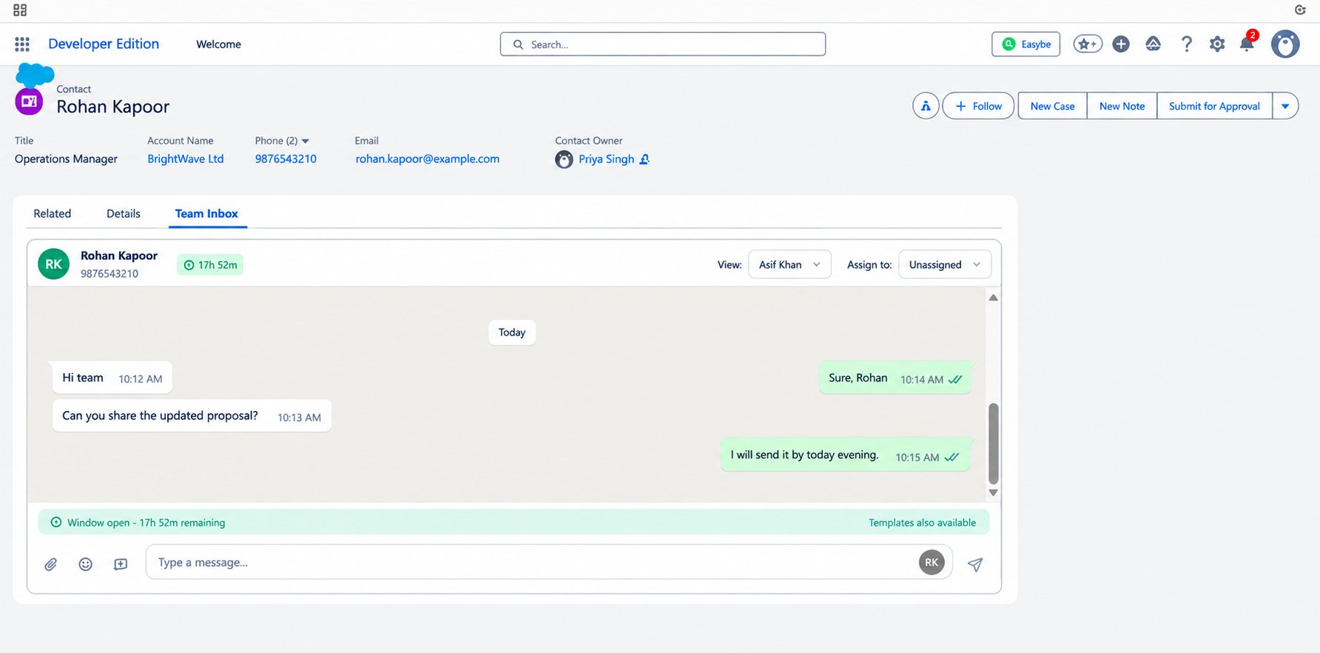Expand the View dropdown showing Asif Khan
1320x653 pixels.
pos(789,264)
